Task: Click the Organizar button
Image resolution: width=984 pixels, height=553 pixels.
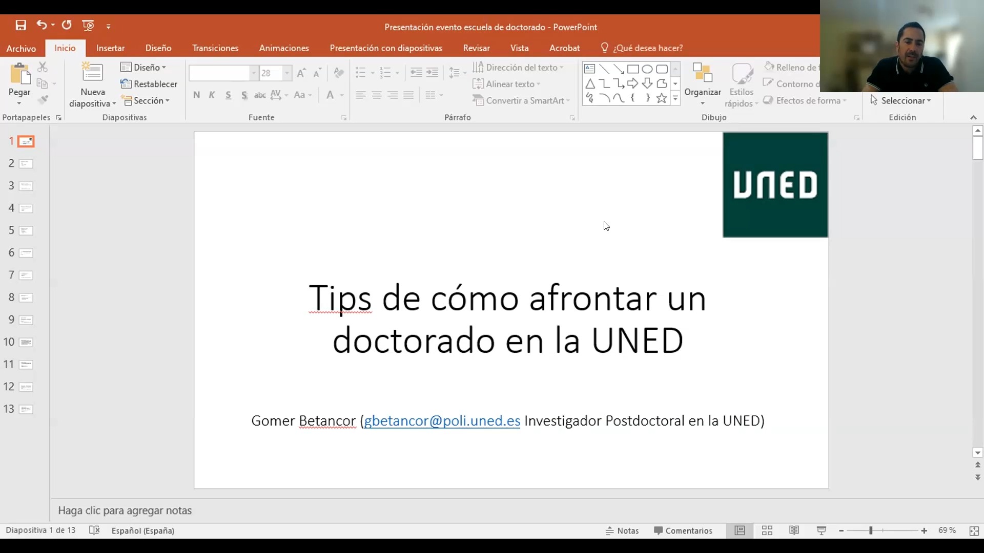Action: tap(703, 83)
